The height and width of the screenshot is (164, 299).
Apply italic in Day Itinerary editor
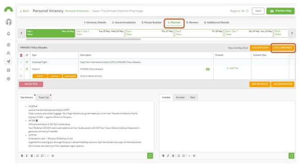(27, 156)
